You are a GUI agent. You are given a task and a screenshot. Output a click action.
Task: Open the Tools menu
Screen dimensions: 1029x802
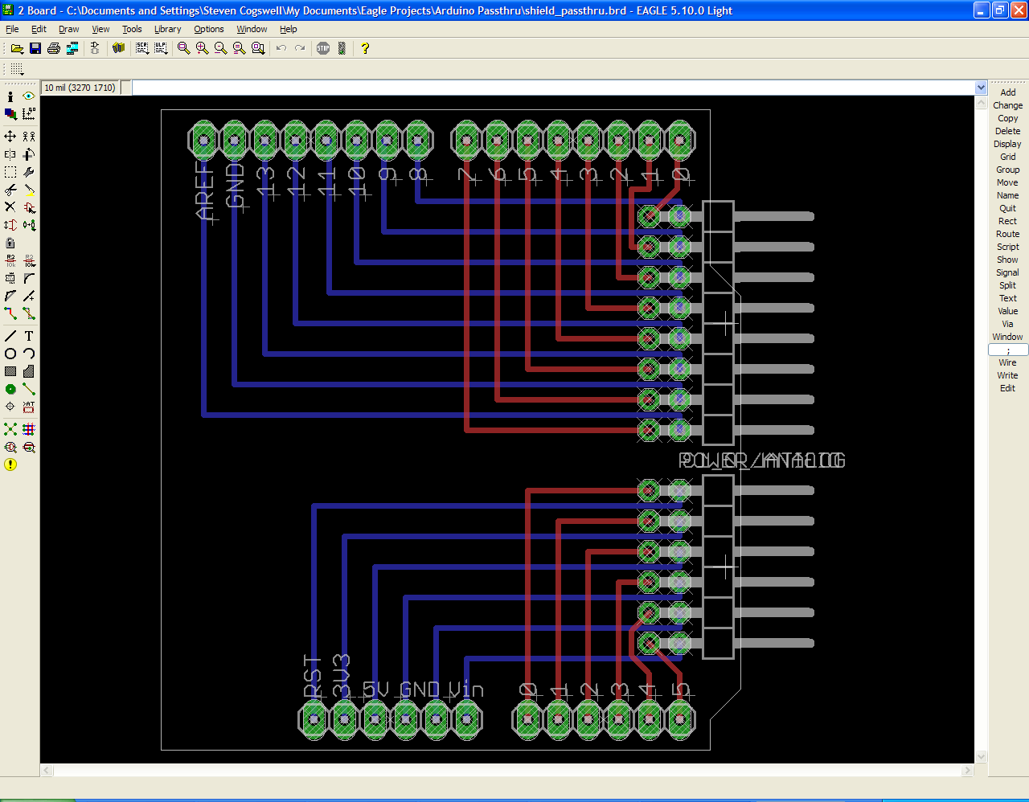point(132,29)
